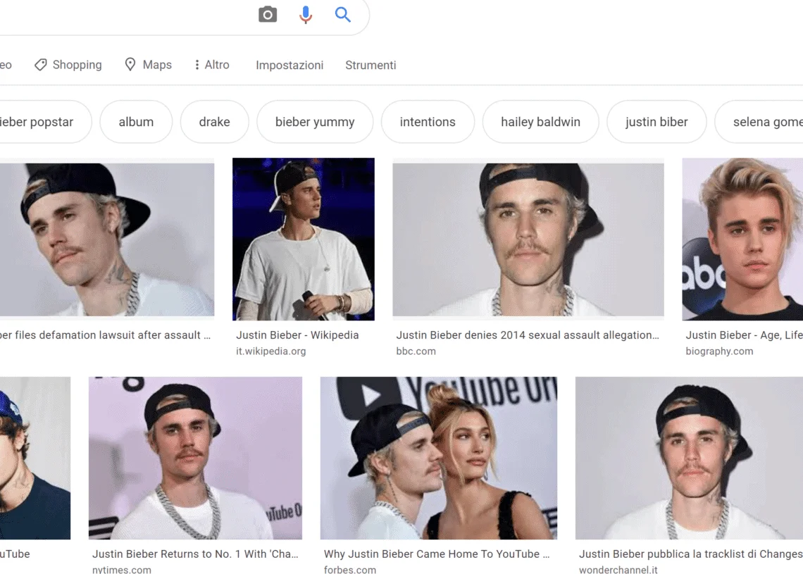The width and height of the screenshot is (803, 574).
Task: View the biography.com image thumbnail
Action: [x=742, y=239]
